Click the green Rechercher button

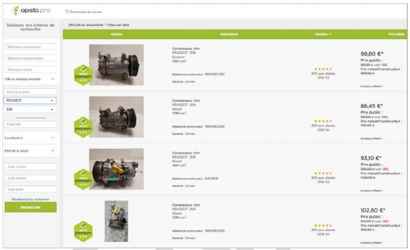coord(31,207)
